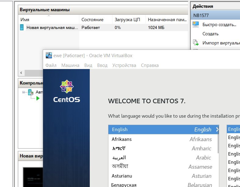Click Импорт виртуальной машины action
The height and width of the screenshot is (187, 240).
click(221, 43)
